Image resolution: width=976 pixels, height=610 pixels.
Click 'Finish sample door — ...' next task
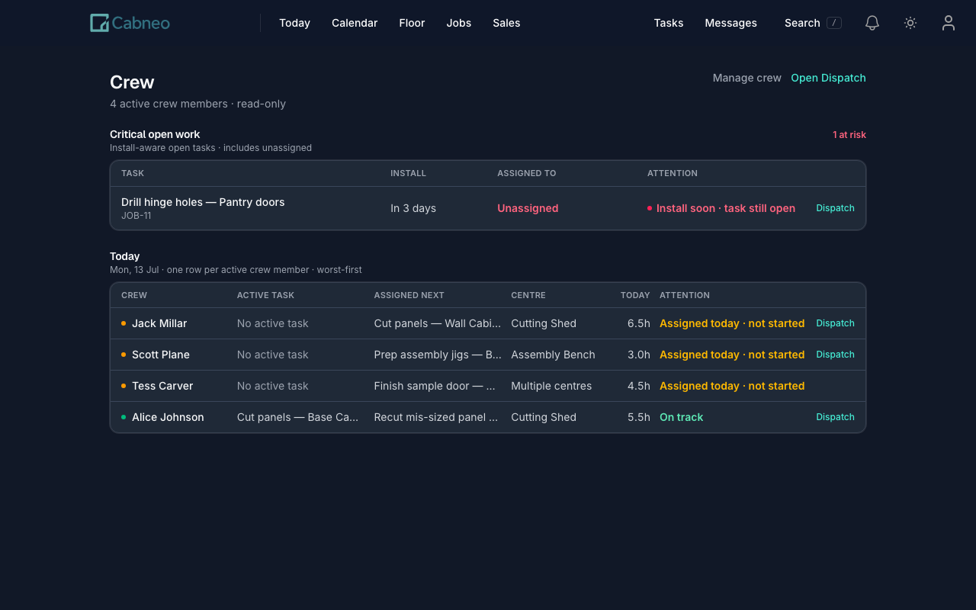tap(435, 386)
